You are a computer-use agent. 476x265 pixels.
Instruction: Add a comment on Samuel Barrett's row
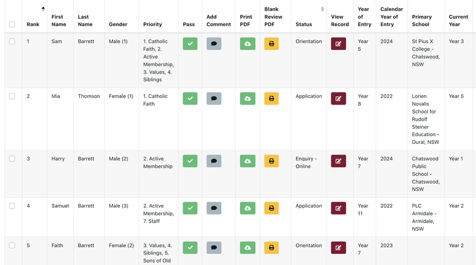pyautogui.click(x=214, y=208)
